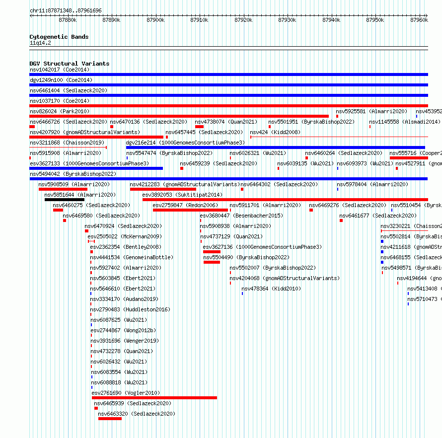
Task: Open nsv5908938 (Almarri2020) label
Action: 235,226
